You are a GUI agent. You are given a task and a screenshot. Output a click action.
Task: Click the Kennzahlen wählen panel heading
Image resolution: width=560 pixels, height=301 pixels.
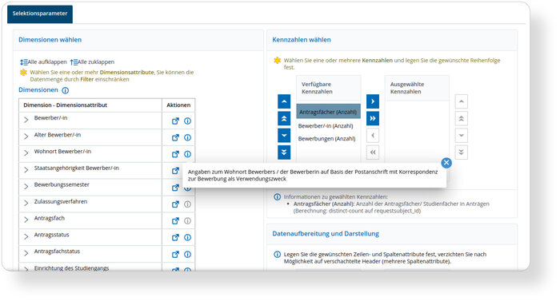point(302,40)
